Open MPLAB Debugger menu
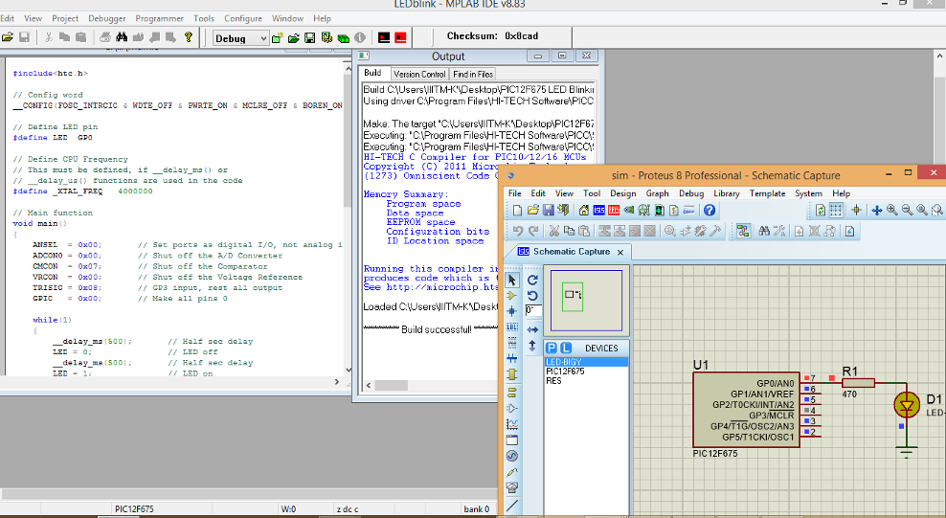The height and width of the screenshot is (518, 946). coord(107,19)
